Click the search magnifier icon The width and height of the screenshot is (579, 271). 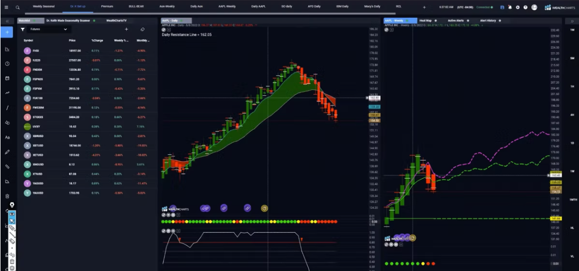tap(17, 7)
